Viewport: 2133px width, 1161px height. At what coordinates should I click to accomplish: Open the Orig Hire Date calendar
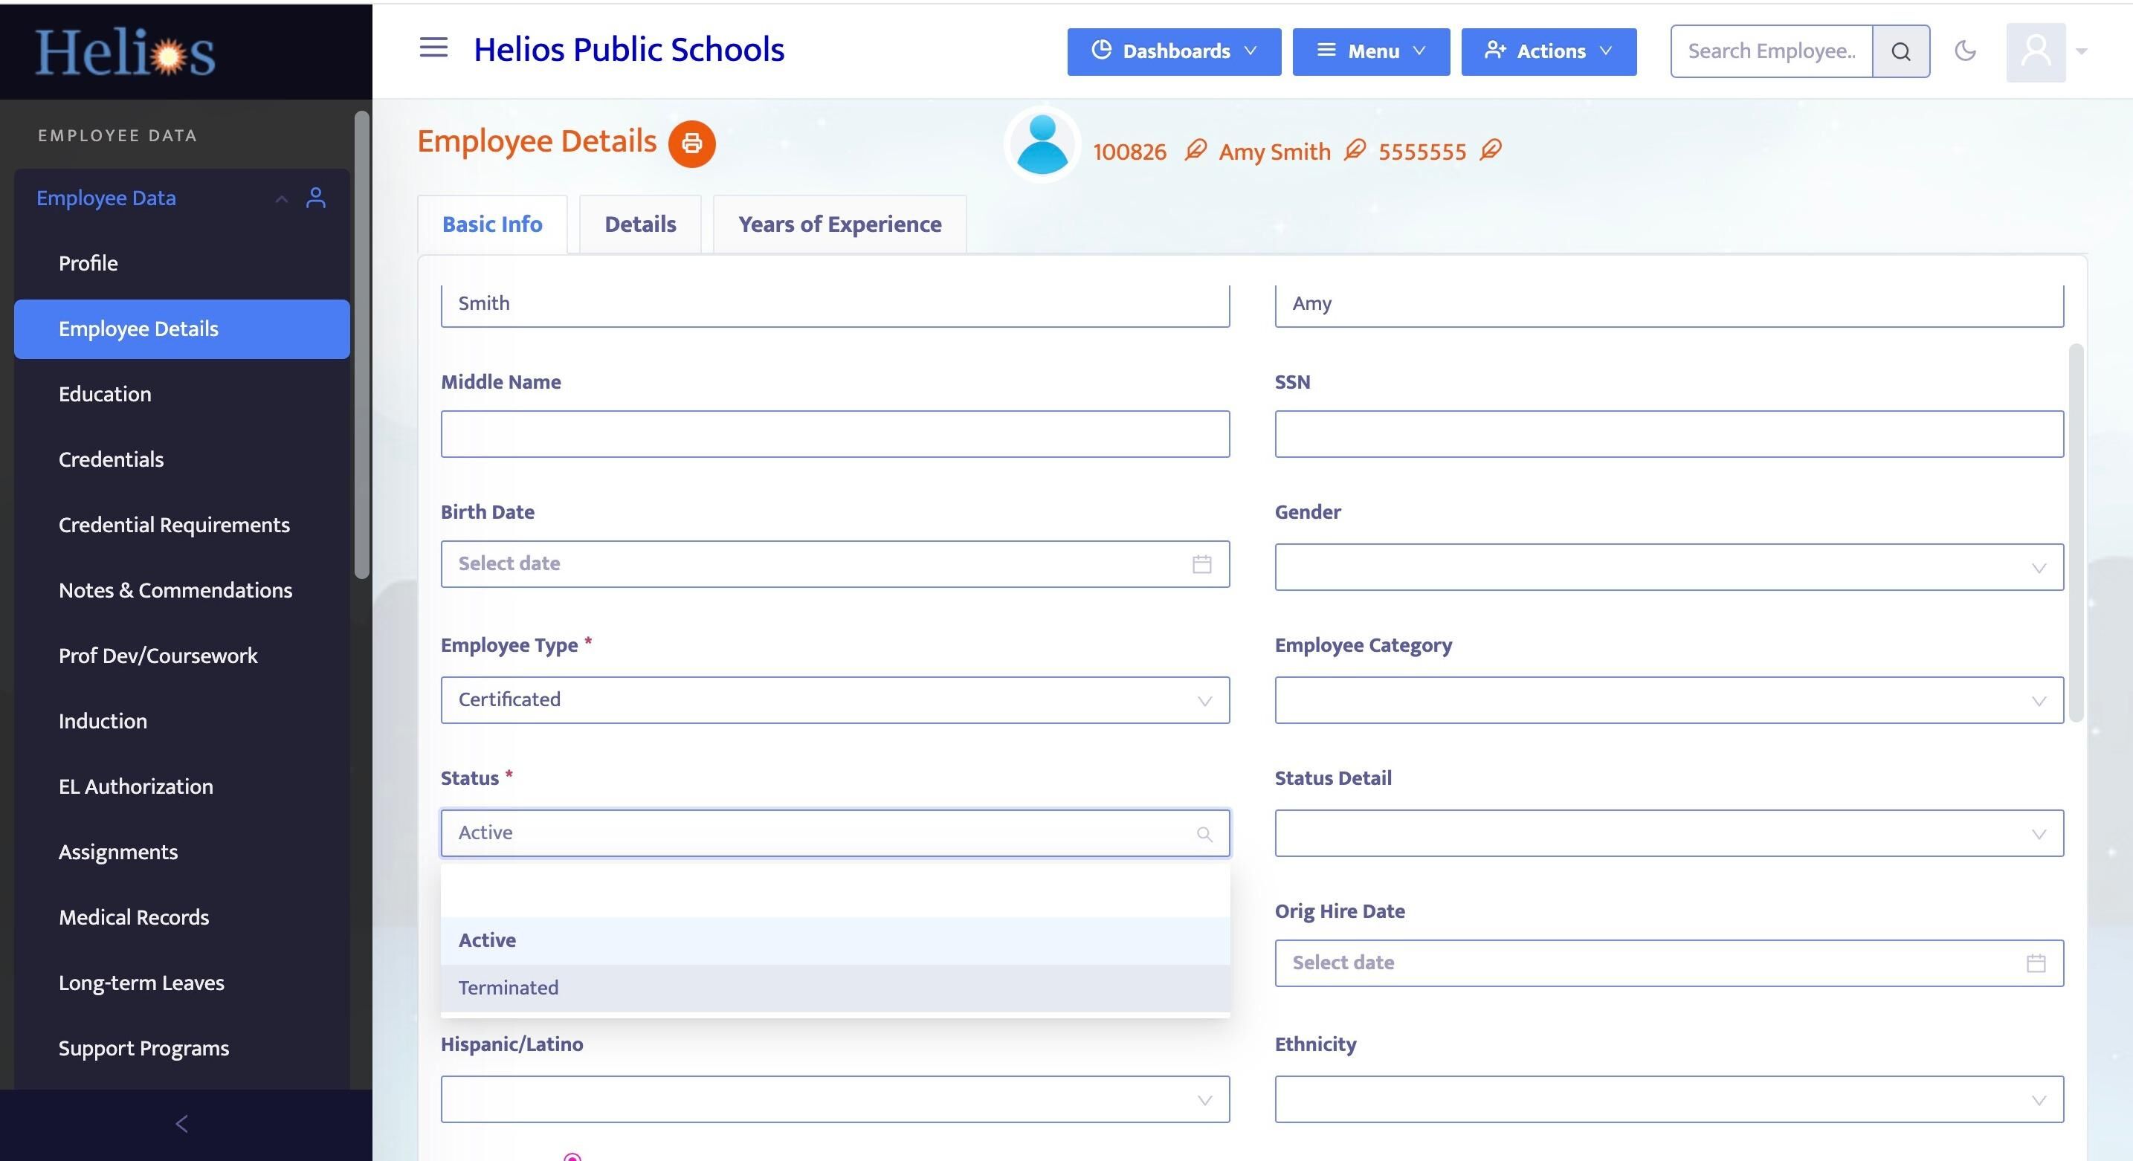coord(2036,963)
